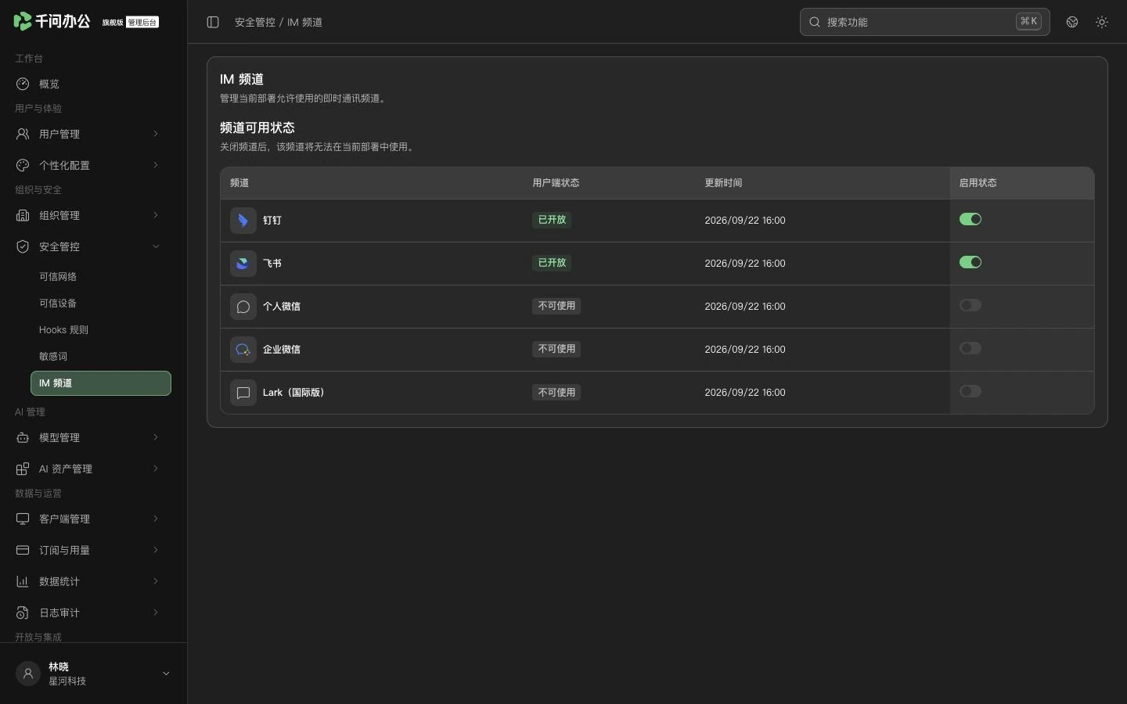Click the user avatar for 林晓
Viewport: 1127px width, 704px height.
click(x=28, y=673)
